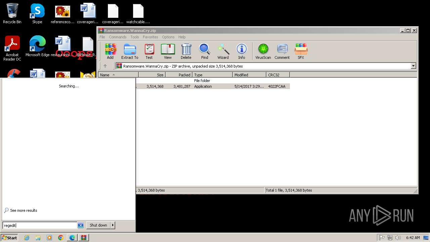Select the referenceco image file on desktop
430x242 pixels.
[62, 14]
